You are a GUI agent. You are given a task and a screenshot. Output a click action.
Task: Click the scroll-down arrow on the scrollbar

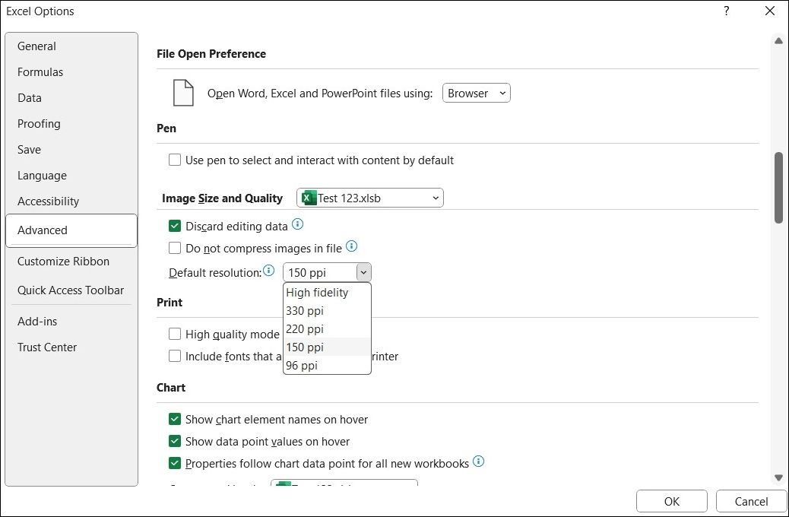click(x=778, y=477)
